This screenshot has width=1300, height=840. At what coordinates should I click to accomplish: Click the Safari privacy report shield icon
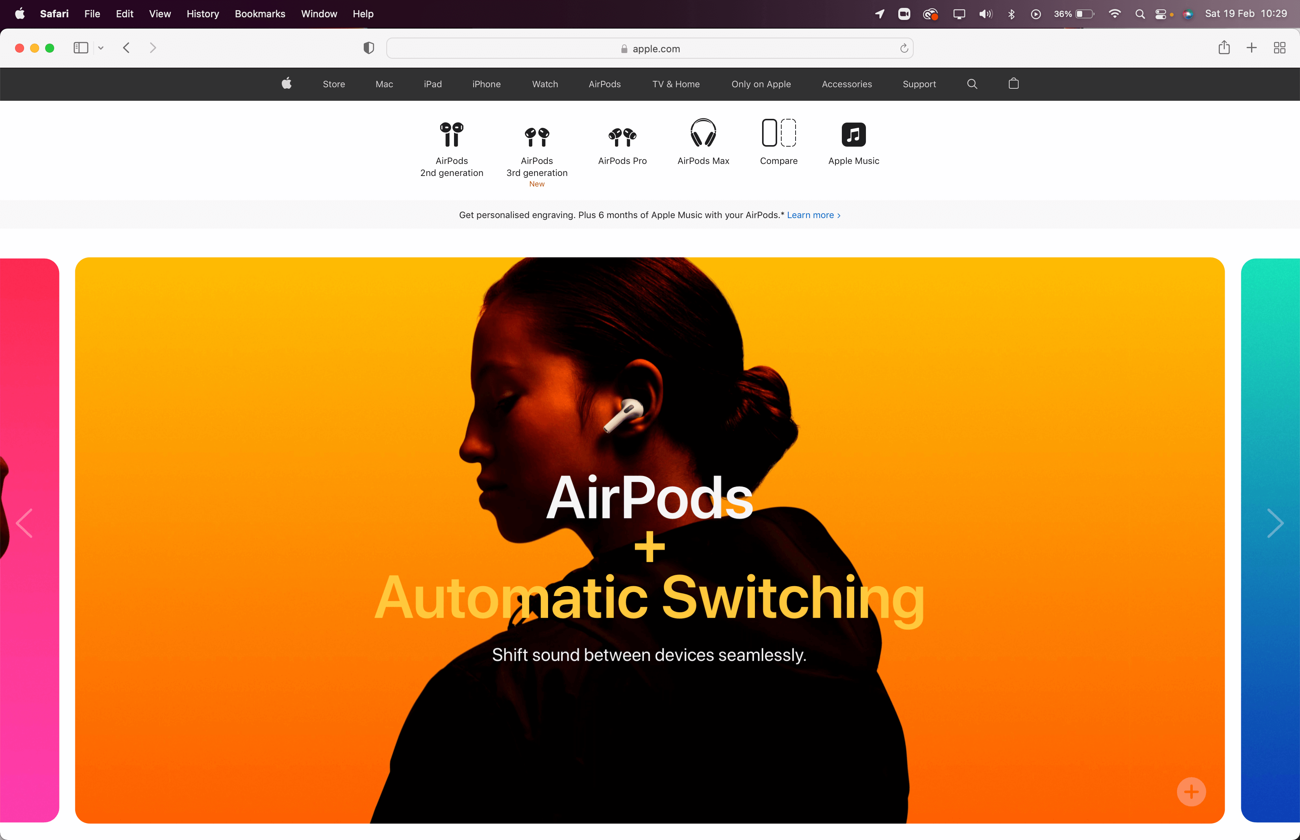point(369,48)
